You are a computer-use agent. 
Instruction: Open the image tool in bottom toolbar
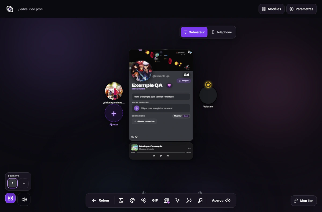tap(121, 200)
